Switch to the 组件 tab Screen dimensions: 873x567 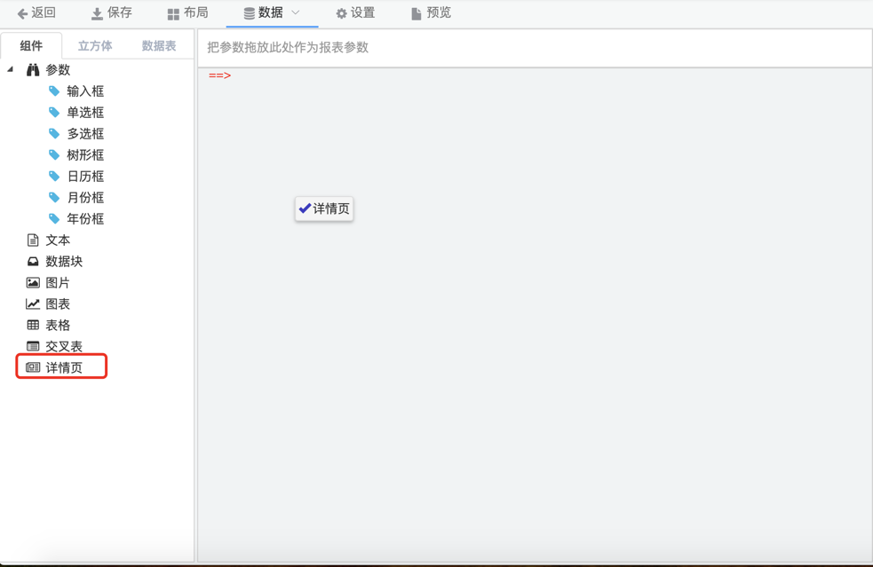pyautogui.click(x=31, y=45)
